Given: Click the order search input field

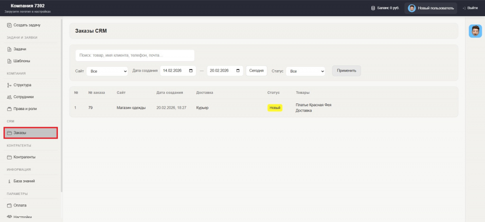Looking at the screenshot, I should click(x=135, y=55).
